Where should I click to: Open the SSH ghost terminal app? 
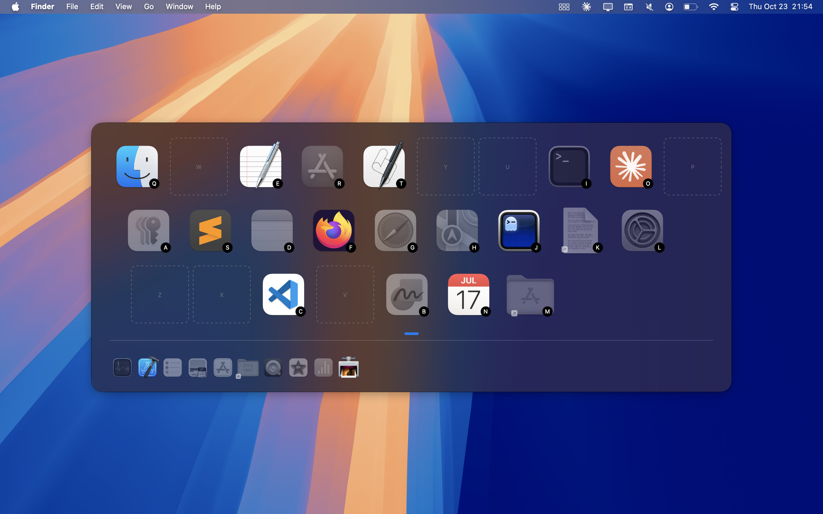(519, 230)
